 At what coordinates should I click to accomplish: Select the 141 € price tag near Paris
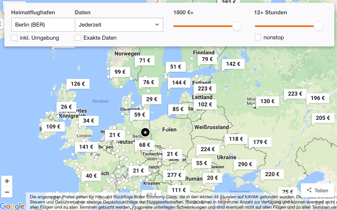(86, 147)
